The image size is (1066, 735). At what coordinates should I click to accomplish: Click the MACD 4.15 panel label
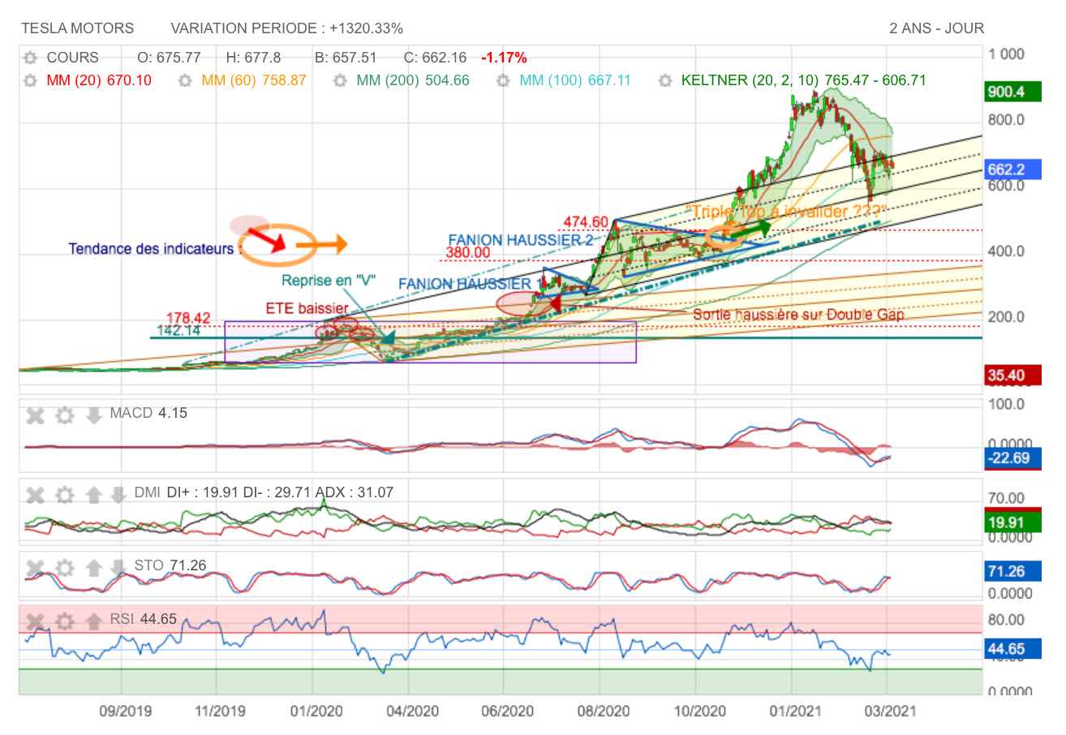(x=148, y=413)
